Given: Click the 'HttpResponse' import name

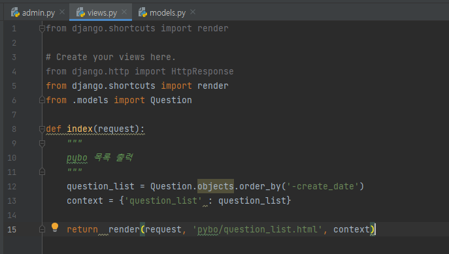Looking at the screenshot, I should [x=203, y=72].
